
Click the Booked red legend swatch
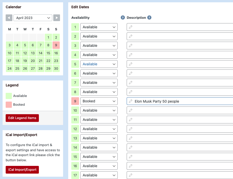[9, 105]
